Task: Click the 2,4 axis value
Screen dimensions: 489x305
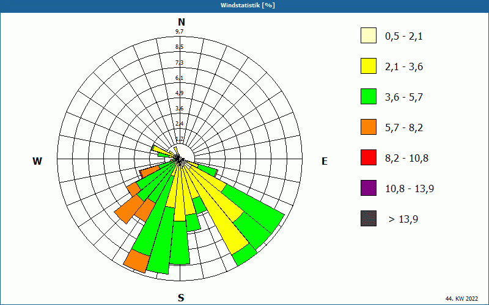Action: coord(179,124)
